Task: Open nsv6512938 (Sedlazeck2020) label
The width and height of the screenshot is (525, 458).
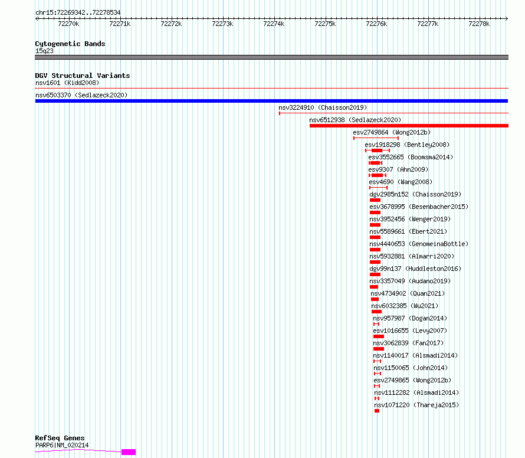Action: click(355, 120)
